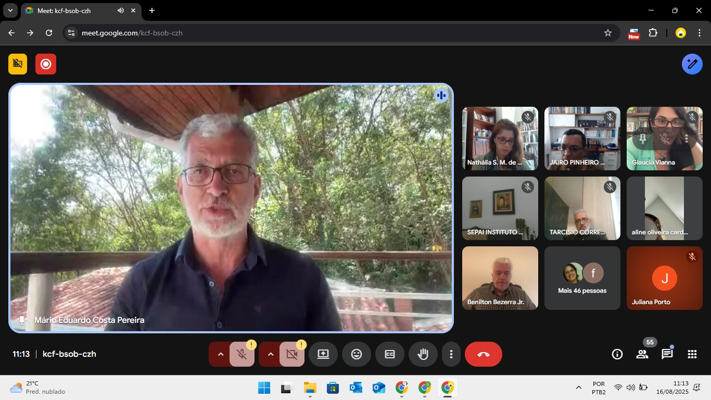The height and width of the screenshot is (400, 711).
Task: Open the three-dot more options menu
Action: click(x=451, y=354)
